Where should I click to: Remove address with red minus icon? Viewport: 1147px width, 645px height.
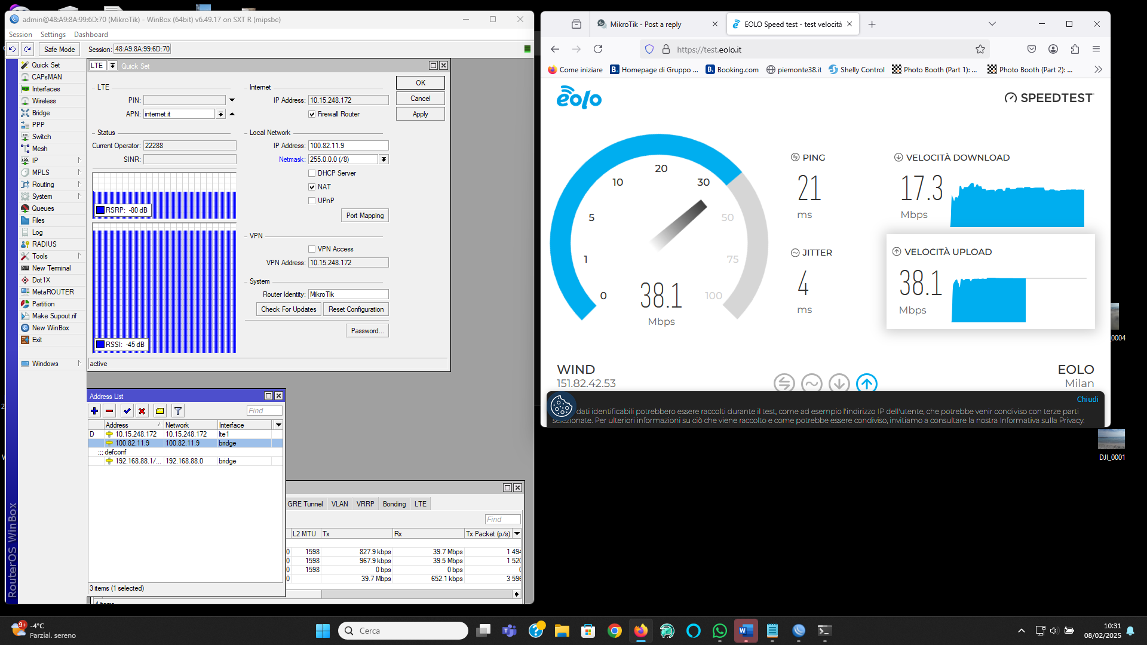pos(109,411)
